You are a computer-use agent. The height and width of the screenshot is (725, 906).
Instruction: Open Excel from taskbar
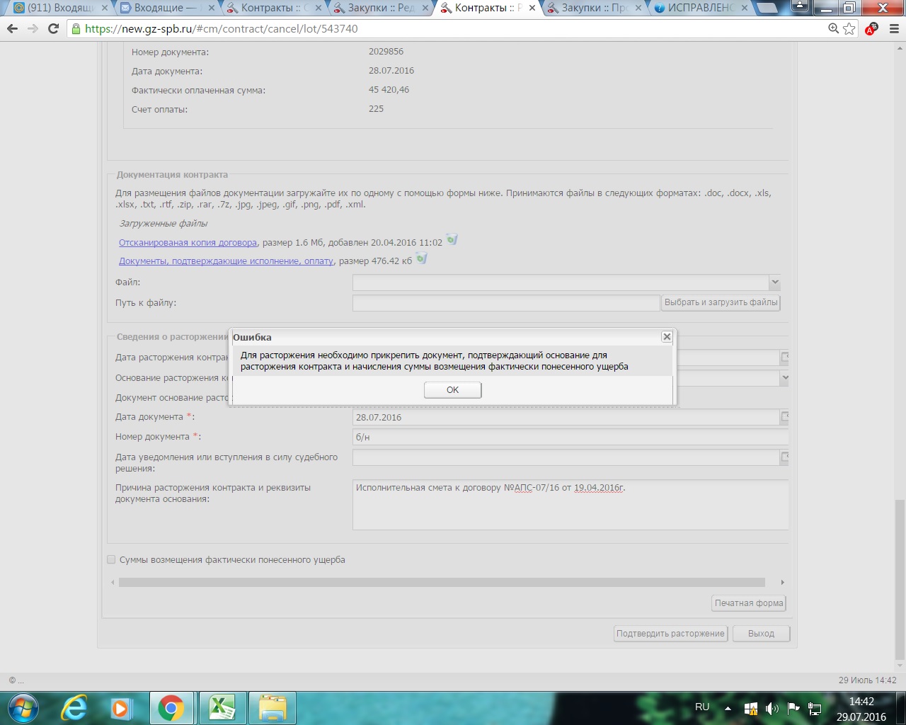pos(222,708)
